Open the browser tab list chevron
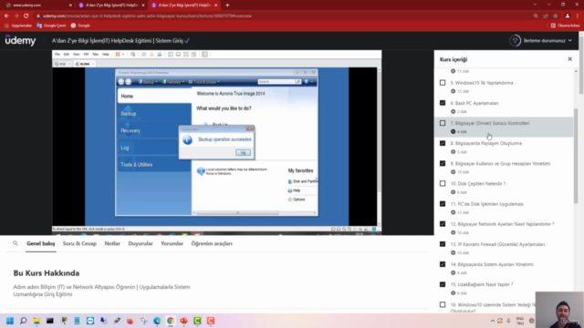The image size is (584, 328). [x=535, y=5]
